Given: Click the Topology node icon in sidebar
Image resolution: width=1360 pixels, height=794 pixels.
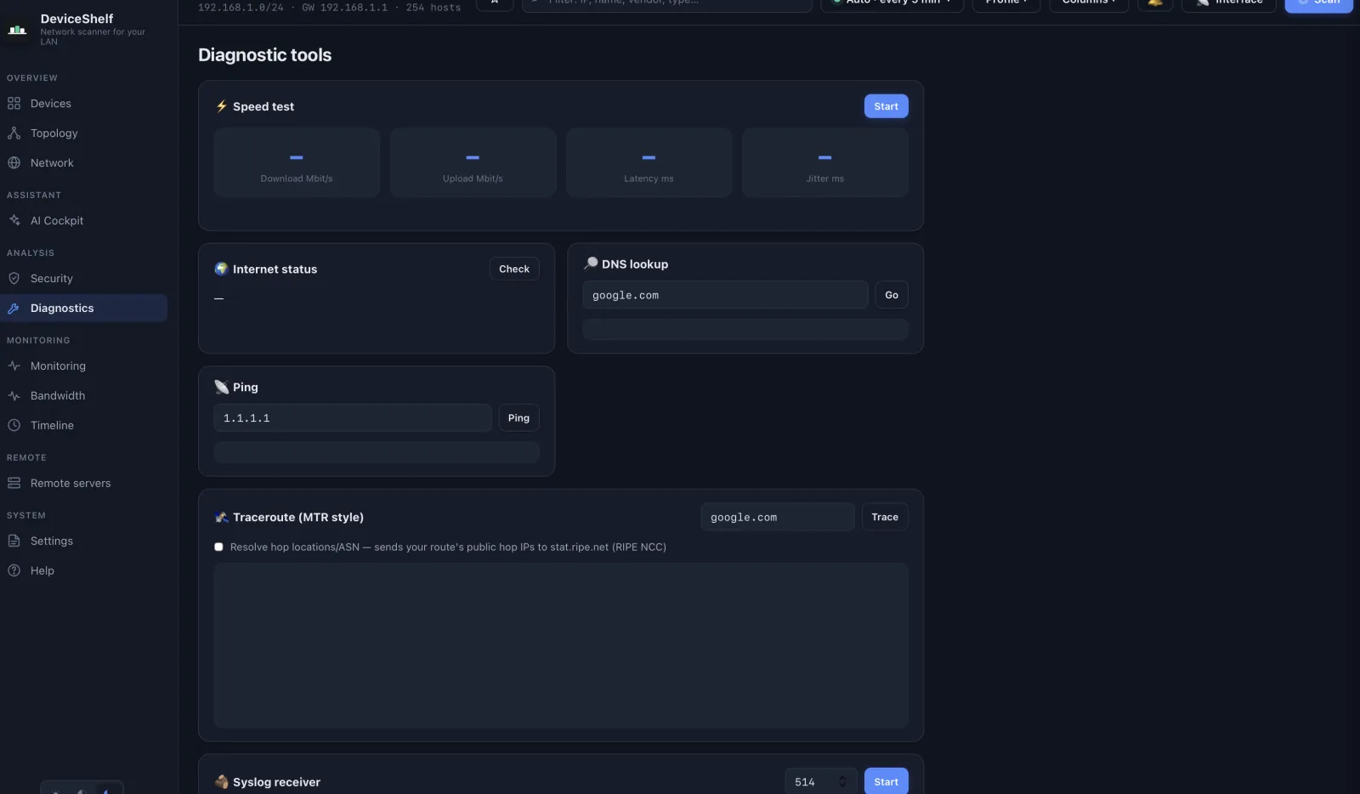Looking at the screenshot, I should coord(14,133).
